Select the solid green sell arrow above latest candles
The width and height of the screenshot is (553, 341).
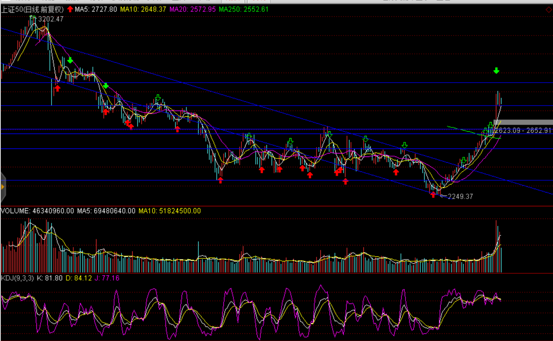pos(496,70)
